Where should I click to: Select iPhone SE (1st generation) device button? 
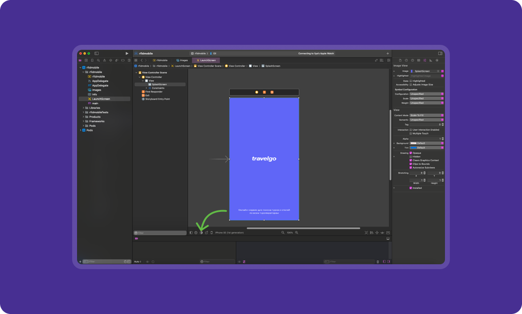(x=229, y=233)
